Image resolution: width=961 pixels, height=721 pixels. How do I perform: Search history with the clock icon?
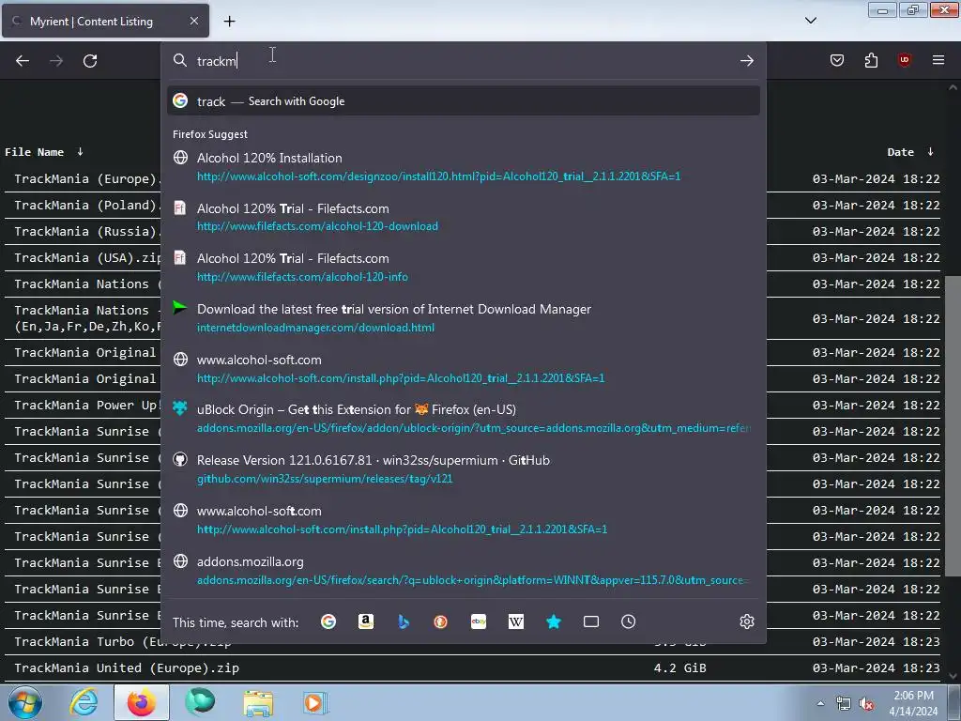(x=628, y=621)
